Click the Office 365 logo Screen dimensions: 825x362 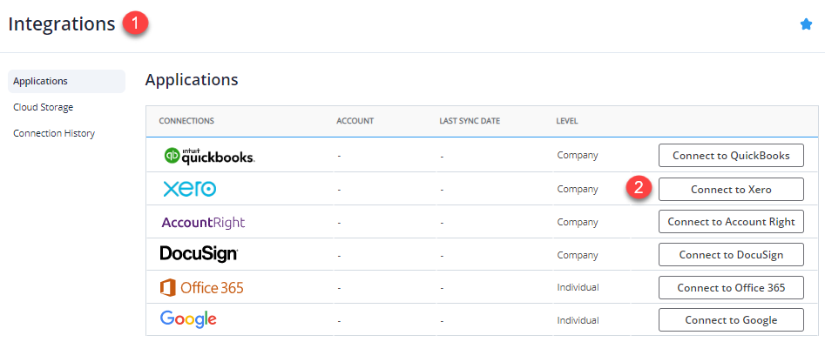click(201, 288)
